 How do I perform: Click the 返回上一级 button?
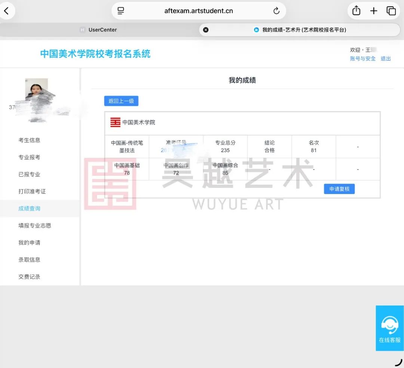(x=121, y=101)
